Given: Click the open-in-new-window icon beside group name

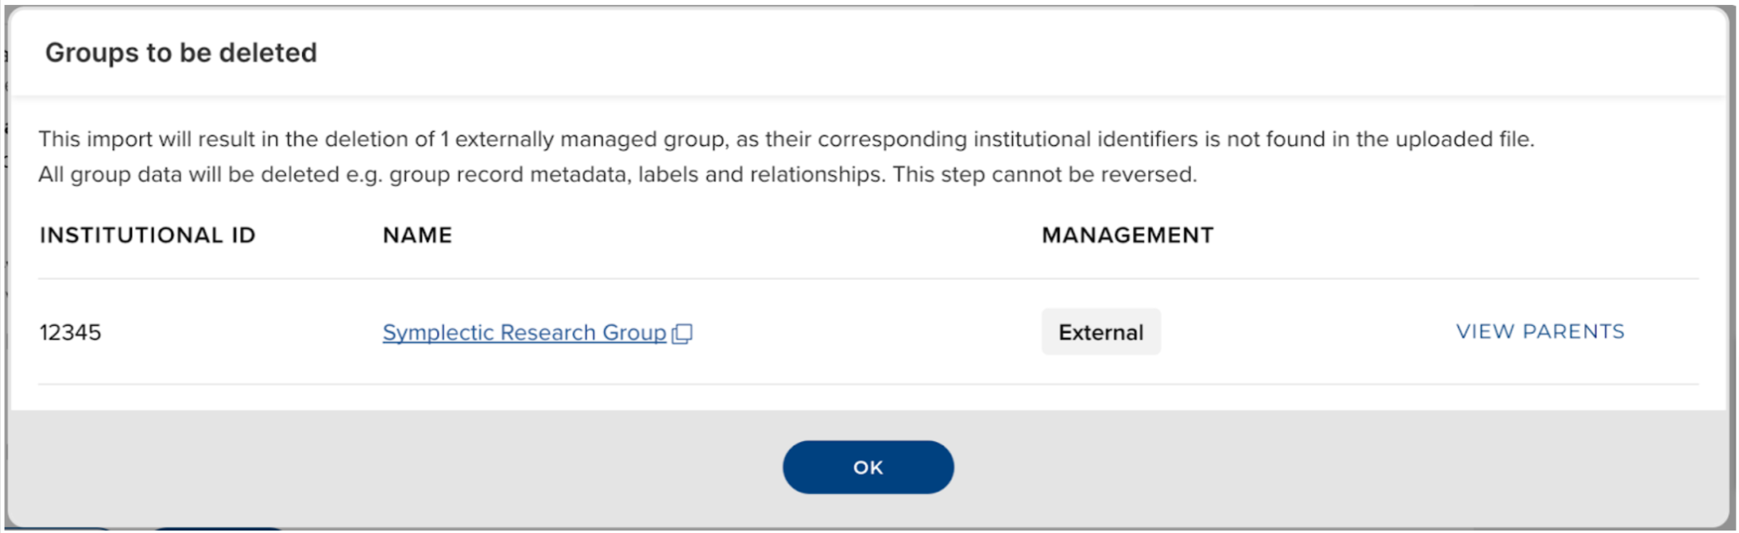Looking at the screenshot, I should point(683,333).
